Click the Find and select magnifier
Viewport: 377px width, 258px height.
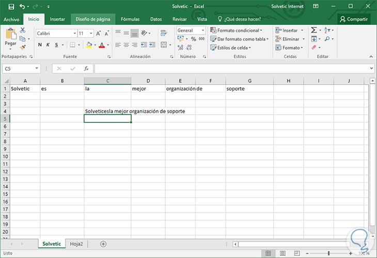click(x=327, y=39)
